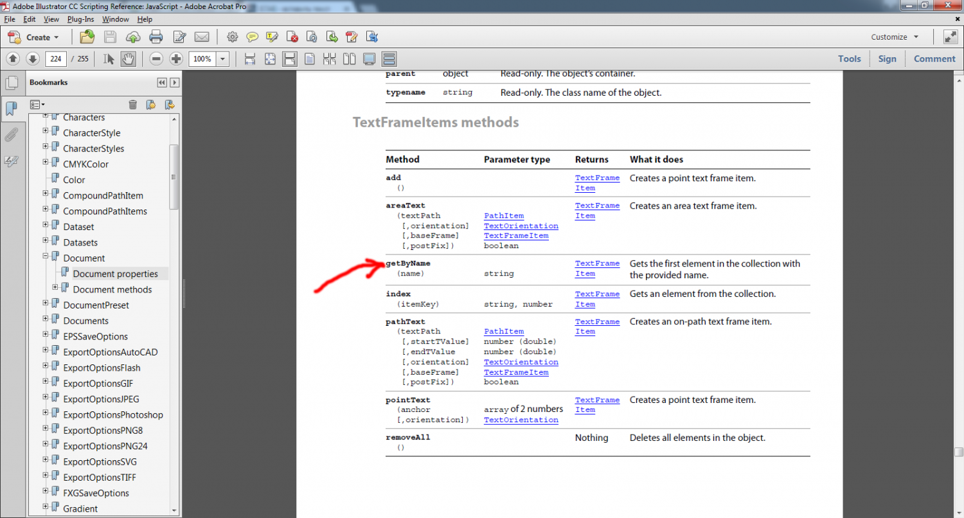Screen dimensions: 964x518
Task: Activate the Hand pan tool
Action: tap(128, 58)
